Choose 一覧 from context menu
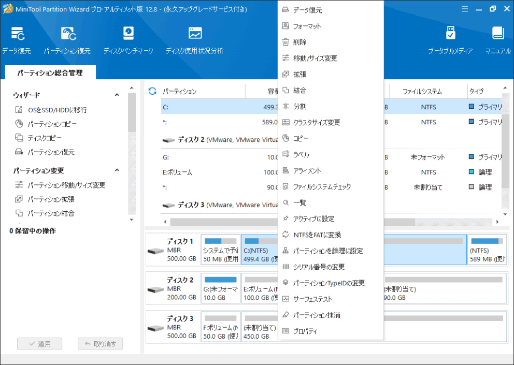This screenshot has height=365, width=514. (x=331, y=202)
